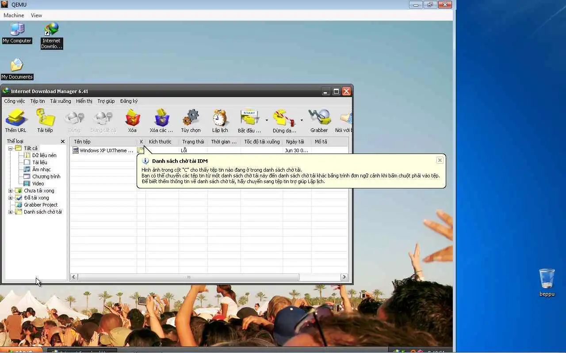This screenshot has width=566, height=353.
Task: Click the horizontal scrollbar thumb
Action: pos(188,277)
